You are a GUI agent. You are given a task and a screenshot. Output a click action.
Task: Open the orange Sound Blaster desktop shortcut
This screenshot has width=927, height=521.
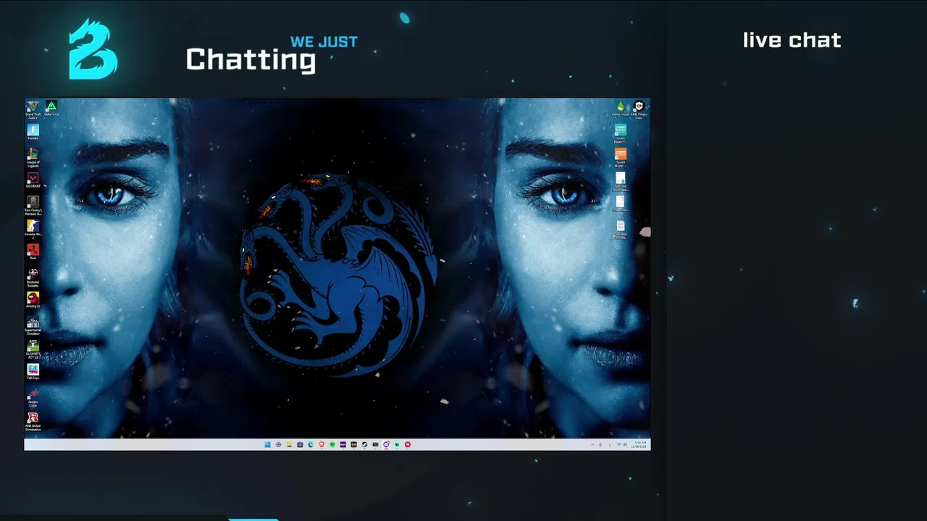[620, 156]
